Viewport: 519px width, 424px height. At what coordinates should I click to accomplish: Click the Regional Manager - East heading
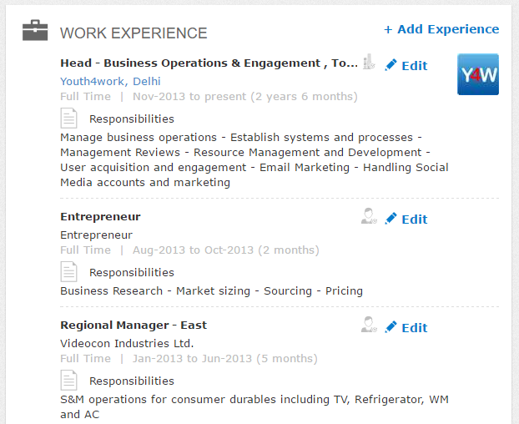[x=134, y=325]
